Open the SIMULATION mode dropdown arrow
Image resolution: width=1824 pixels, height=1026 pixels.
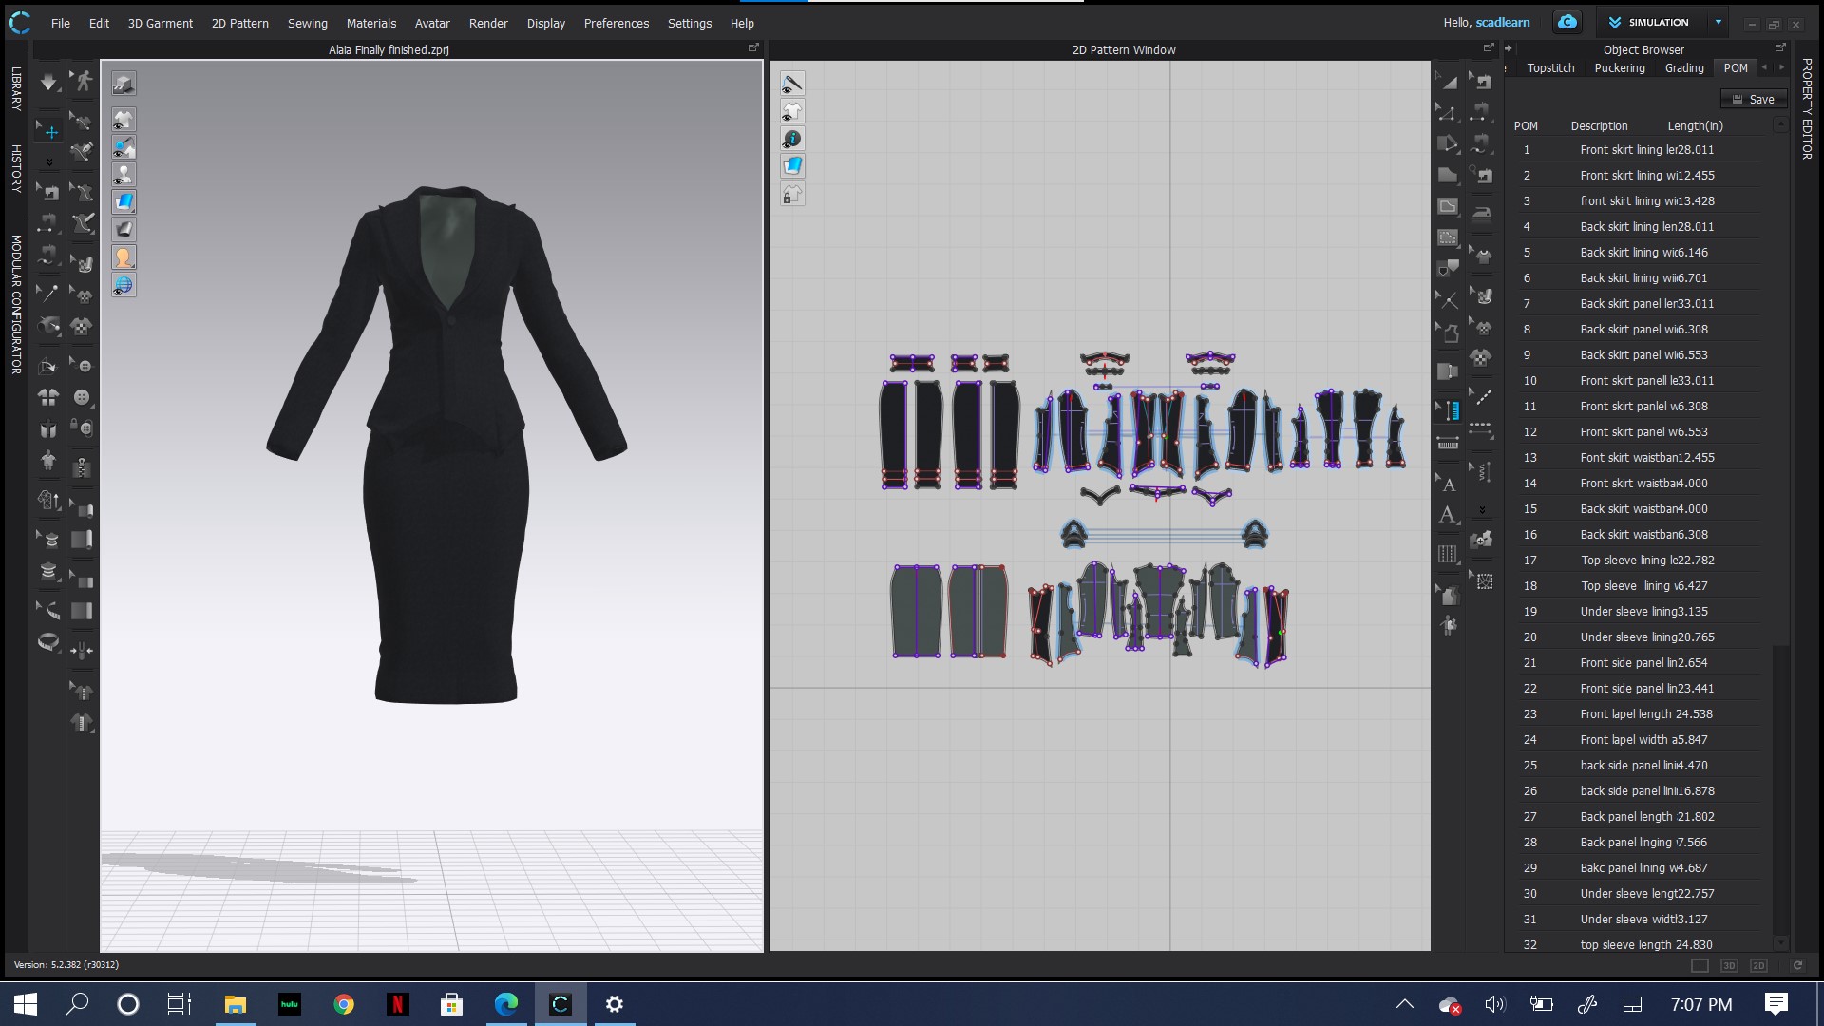click(x=1718, y=23)
